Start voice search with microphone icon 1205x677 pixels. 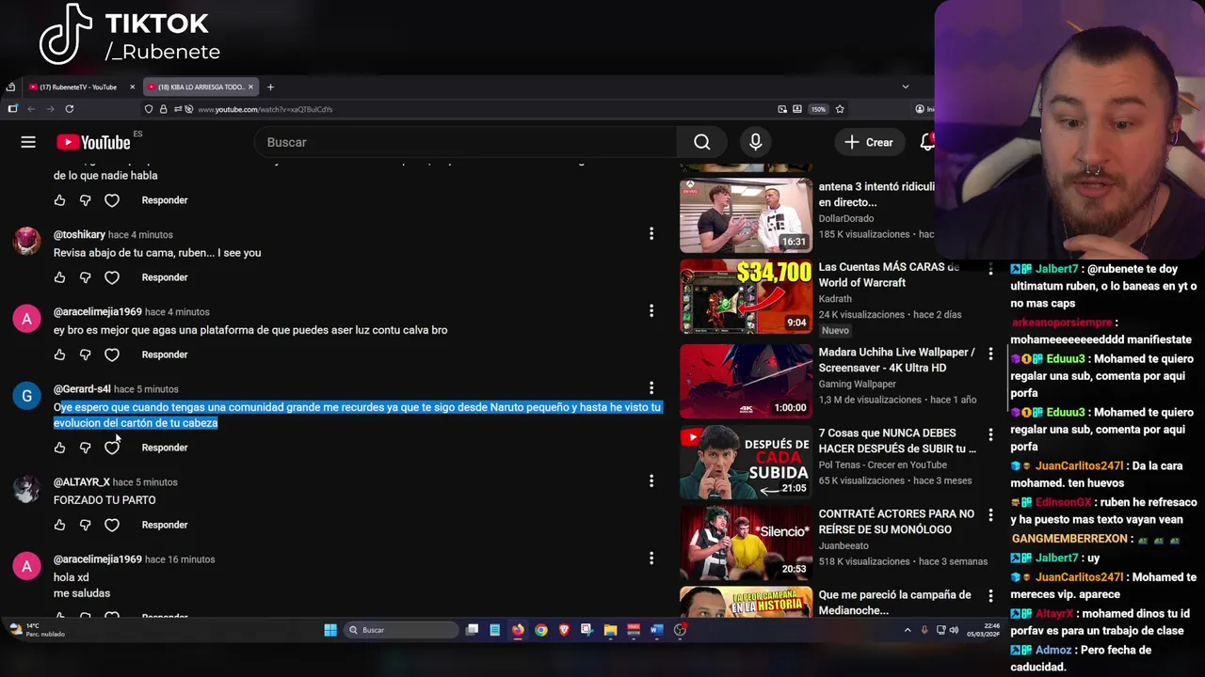tap(755, 142)
